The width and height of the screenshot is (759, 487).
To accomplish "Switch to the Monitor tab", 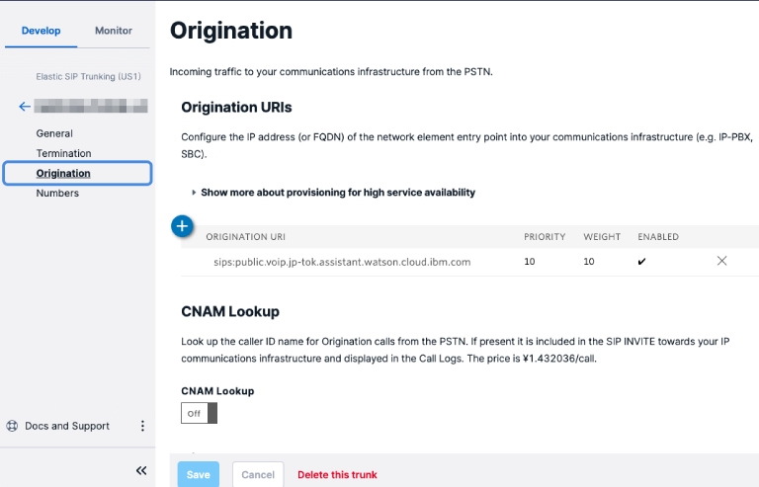I will click(114, 31).
